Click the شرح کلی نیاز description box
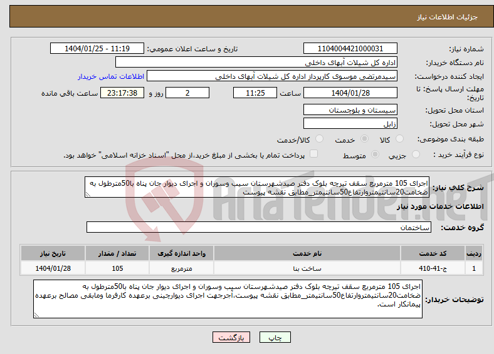 click(257, 187)
